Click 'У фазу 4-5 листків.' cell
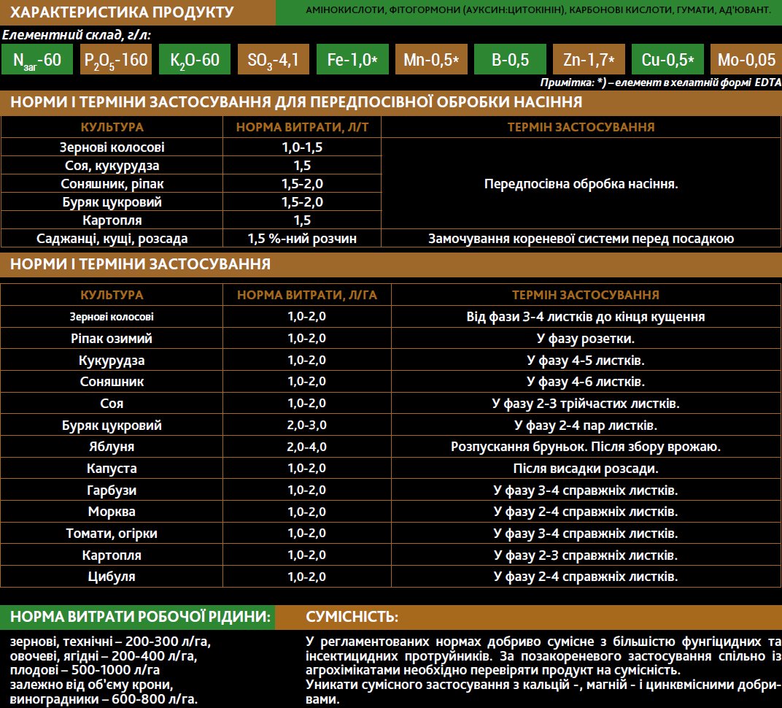Image resolution: width=782 pixels, height=708 pixels. pyautogui.click(x=586, y=361)
